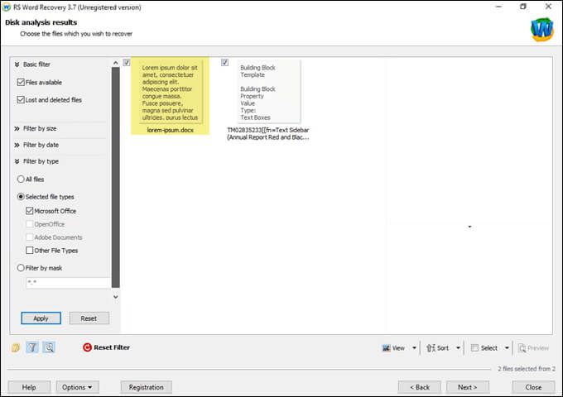This screenshot has height=397, width=563.
Task: Click the lorem-ipsum.docx file name
Action: pos(171,130)
